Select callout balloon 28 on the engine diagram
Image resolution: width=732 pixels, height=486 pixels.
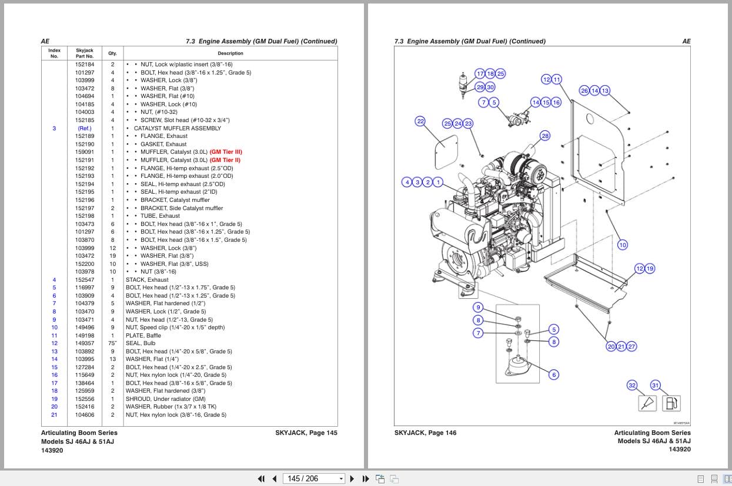point(544,136)
